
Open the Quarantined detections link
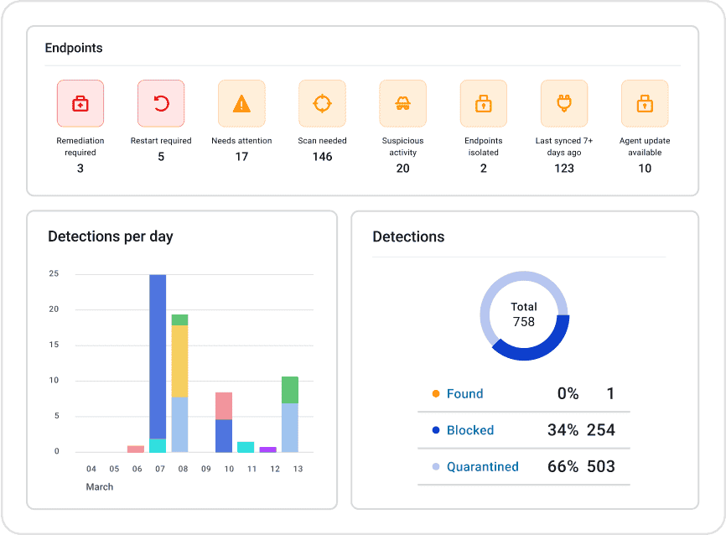point(485,465)
